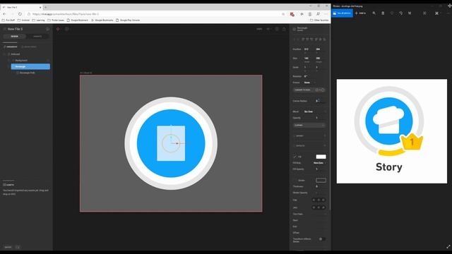The height and width of the screenshot is (254, 452).
Task: Click the Size height value field
Action: (320, 58)
